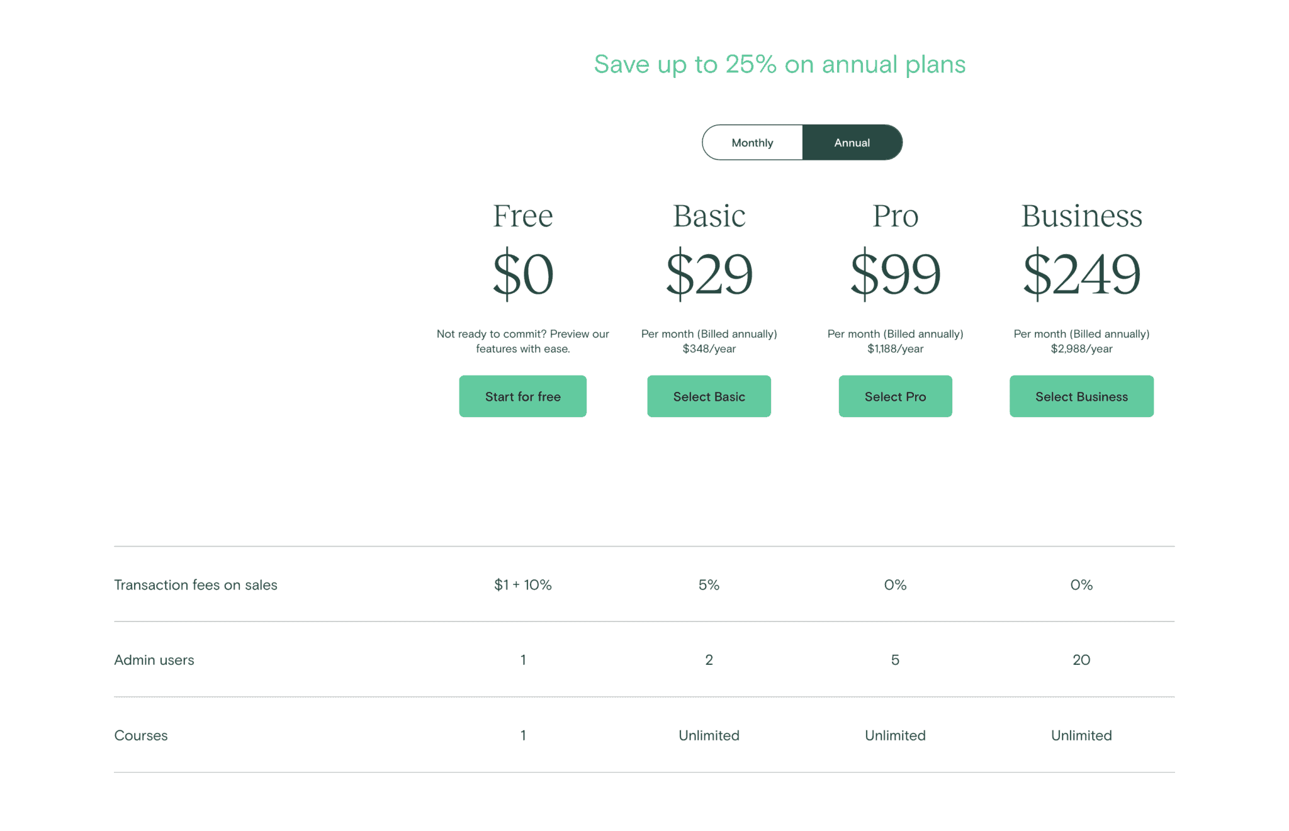Viewport: 1289px width, 831px height.
Task: Select the Basic plan
Action: click(x=709, y=396)
